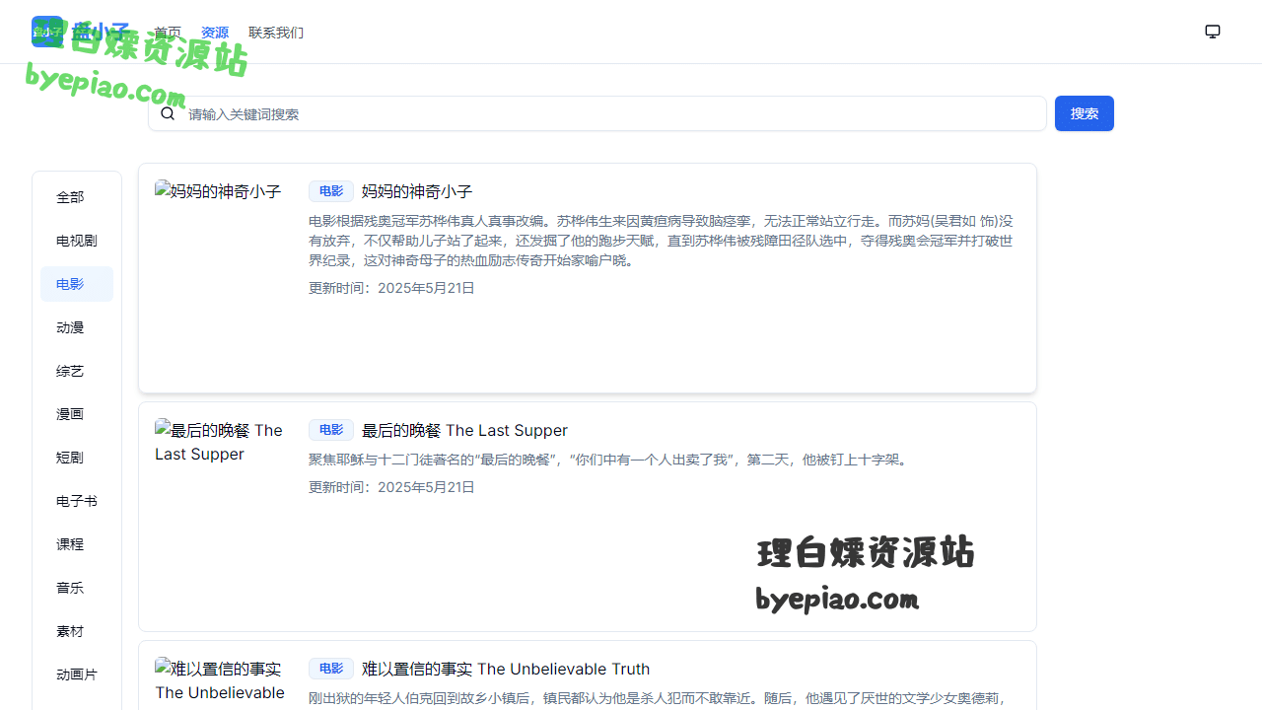
Task: Open 妈妈的神奇小子 movie title
Action: click(x=417, y=191)
